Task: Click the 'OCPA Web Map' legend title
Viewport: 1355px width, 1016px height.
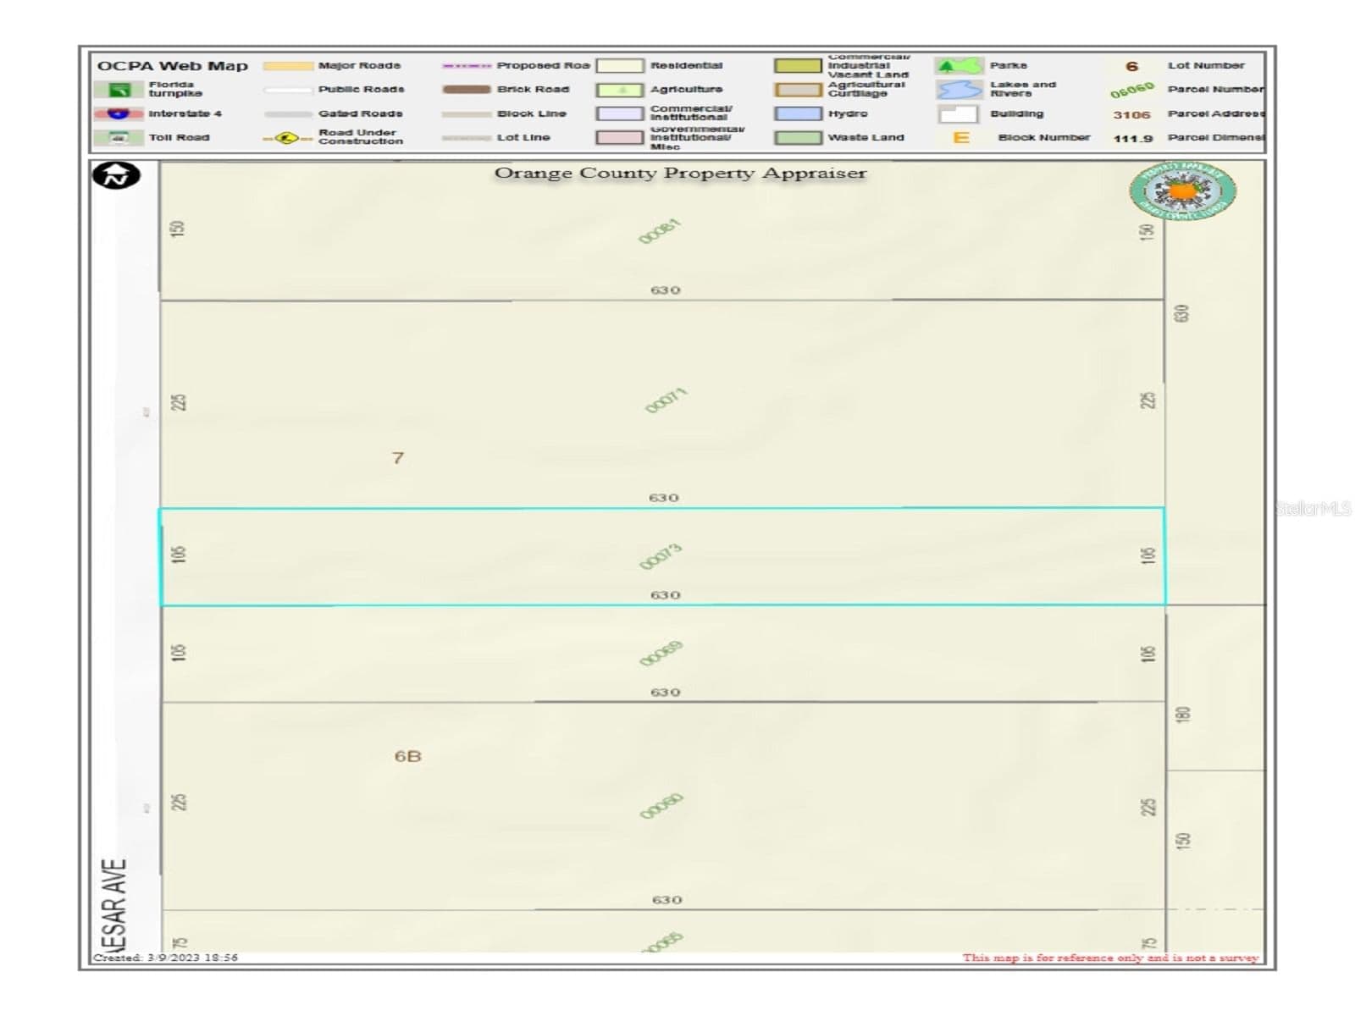Action: click(x=173, y=66)
